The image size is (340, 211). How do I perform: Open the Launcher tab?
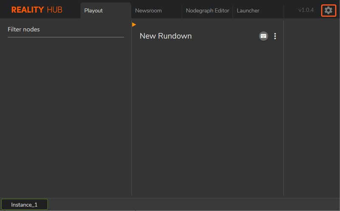(x=258, y=10)
